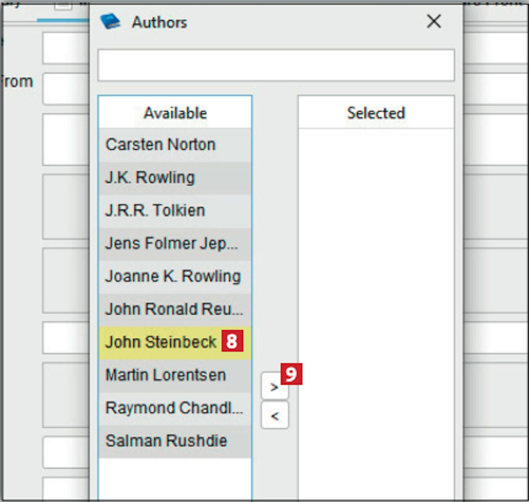Select the John Ronald Reu... author
This screenshot has height=502, width=529.
[x=174, y=309]
